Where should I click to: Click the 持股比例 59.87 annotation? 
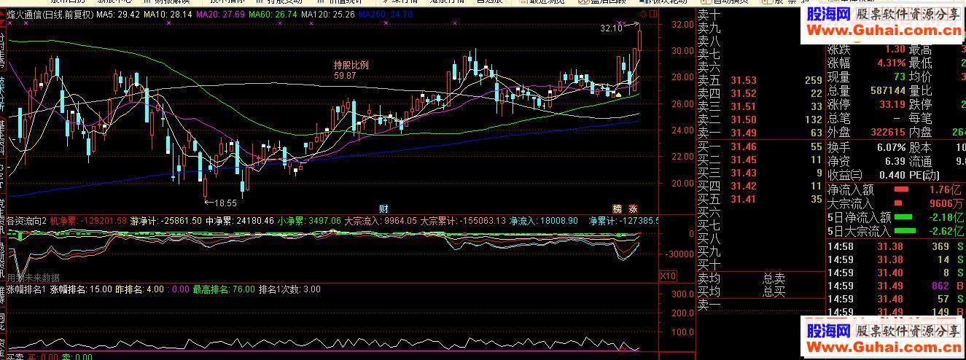click(x=351, y=70)
